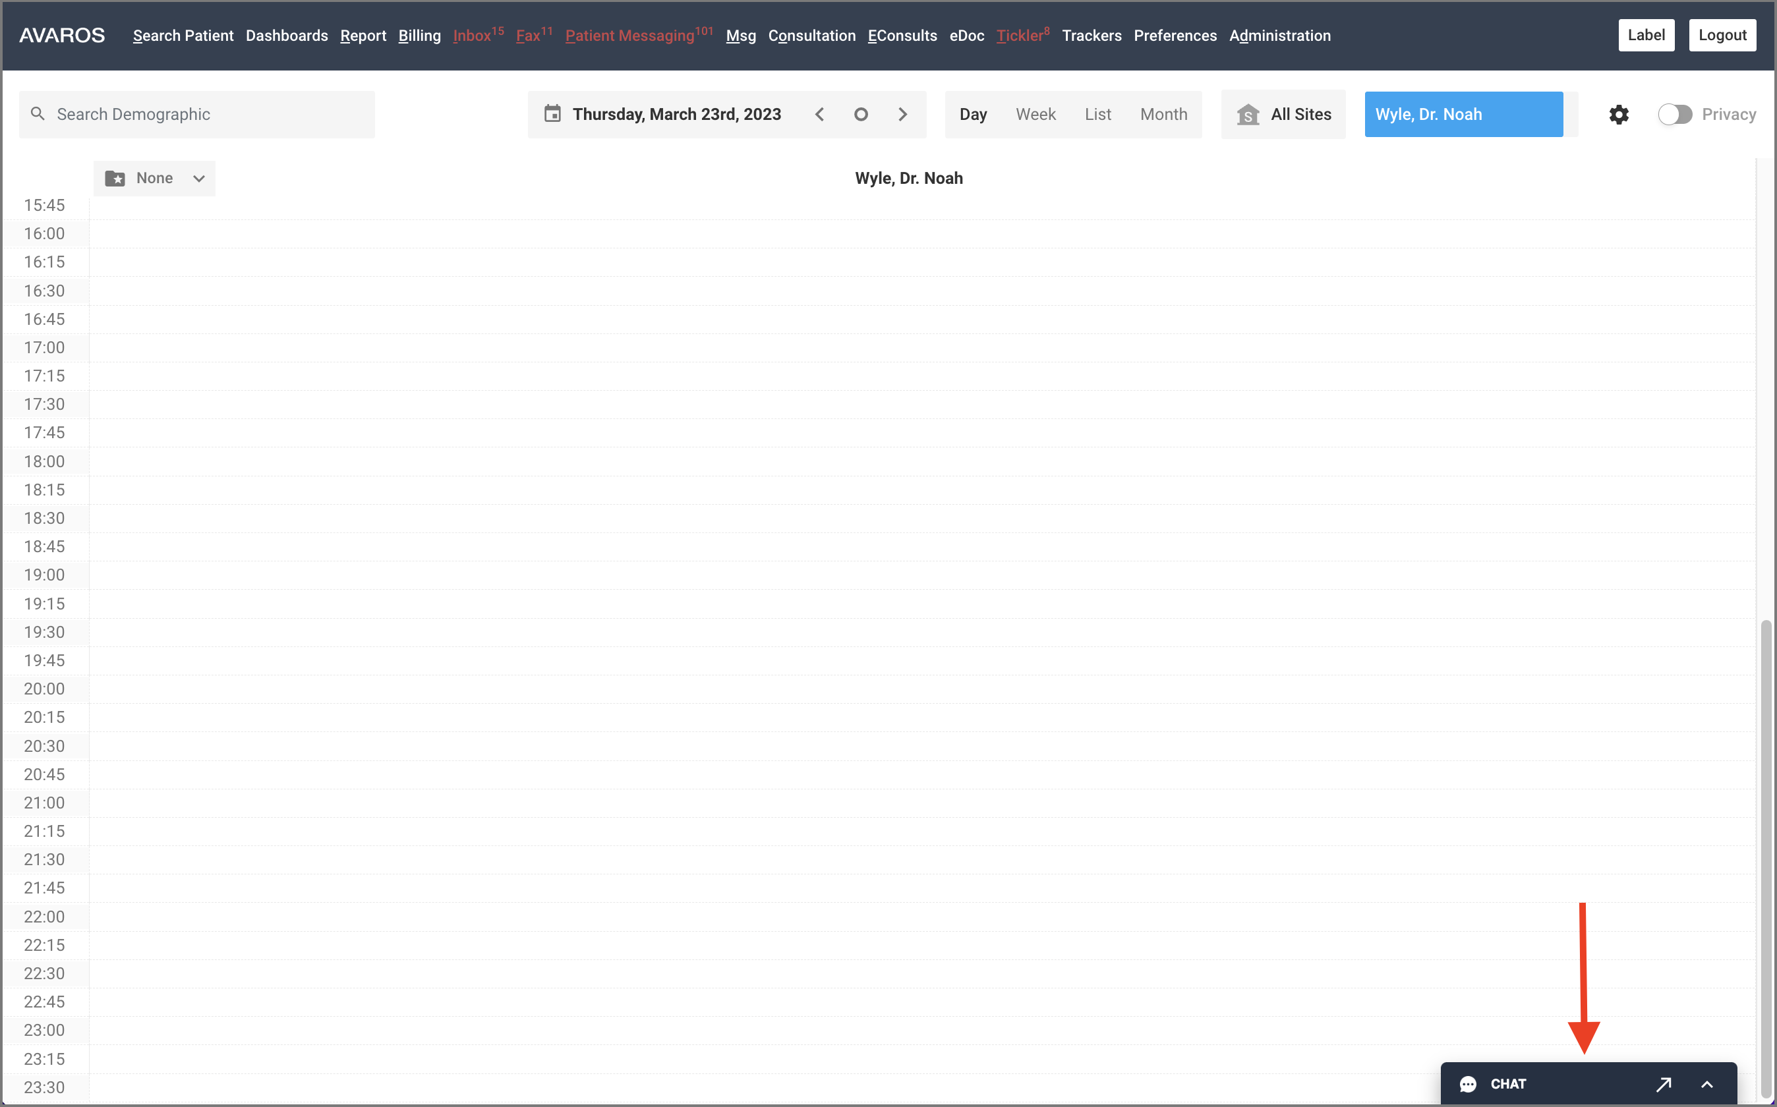Open Consultation menu item
Image resolution: width=1777 pixels, height=1107 pixels.
tap(812, 35)
